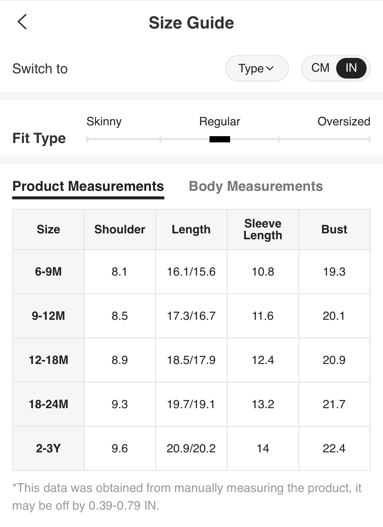The height and width of the screenshot is (527, 383).
Task: Select the IN unit option
Action: click(351, 68)
